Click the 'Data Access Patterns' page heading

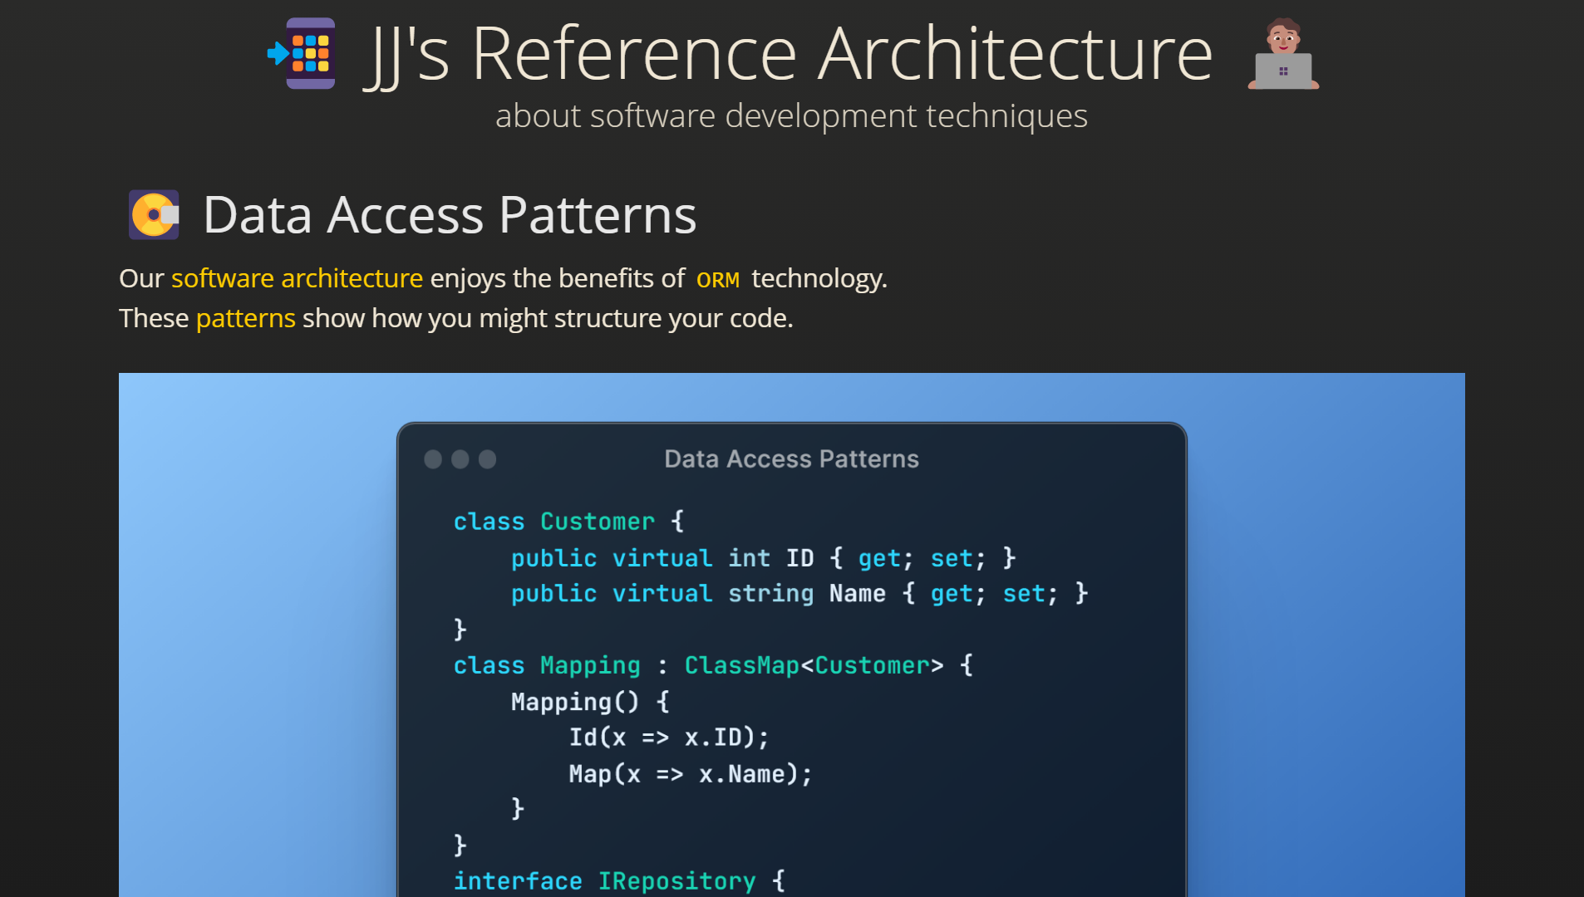pos(450,214)
